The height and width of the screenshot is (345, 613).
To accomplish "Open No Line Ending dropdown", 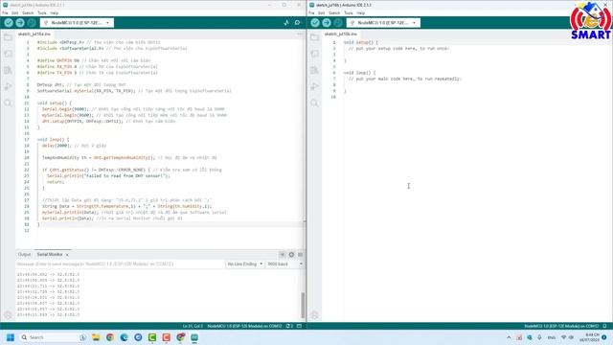I will 245,264.
